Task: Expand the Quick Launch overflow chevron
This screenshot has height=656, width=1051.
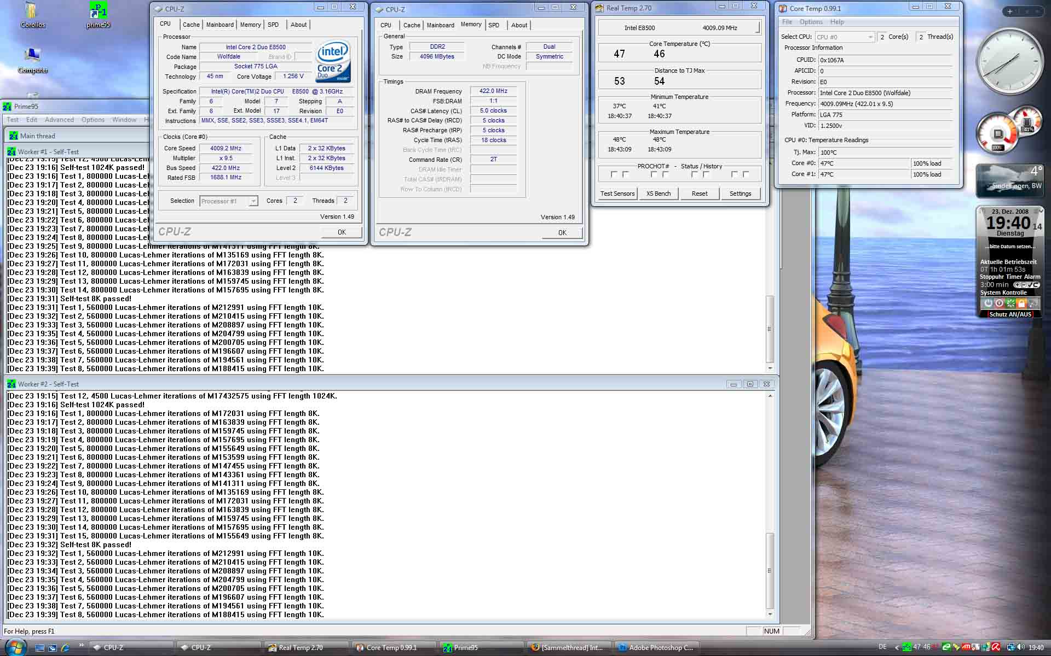Action: (x=81, y=645)
